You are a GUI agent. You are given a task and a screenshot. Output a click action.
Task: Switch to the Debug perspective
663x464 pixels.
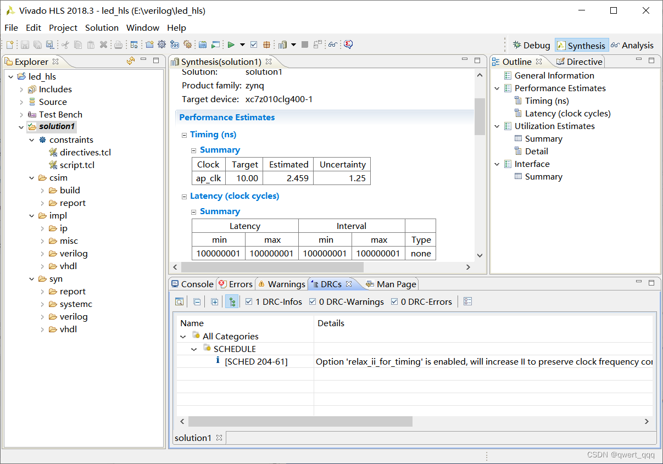coord(531,45)
